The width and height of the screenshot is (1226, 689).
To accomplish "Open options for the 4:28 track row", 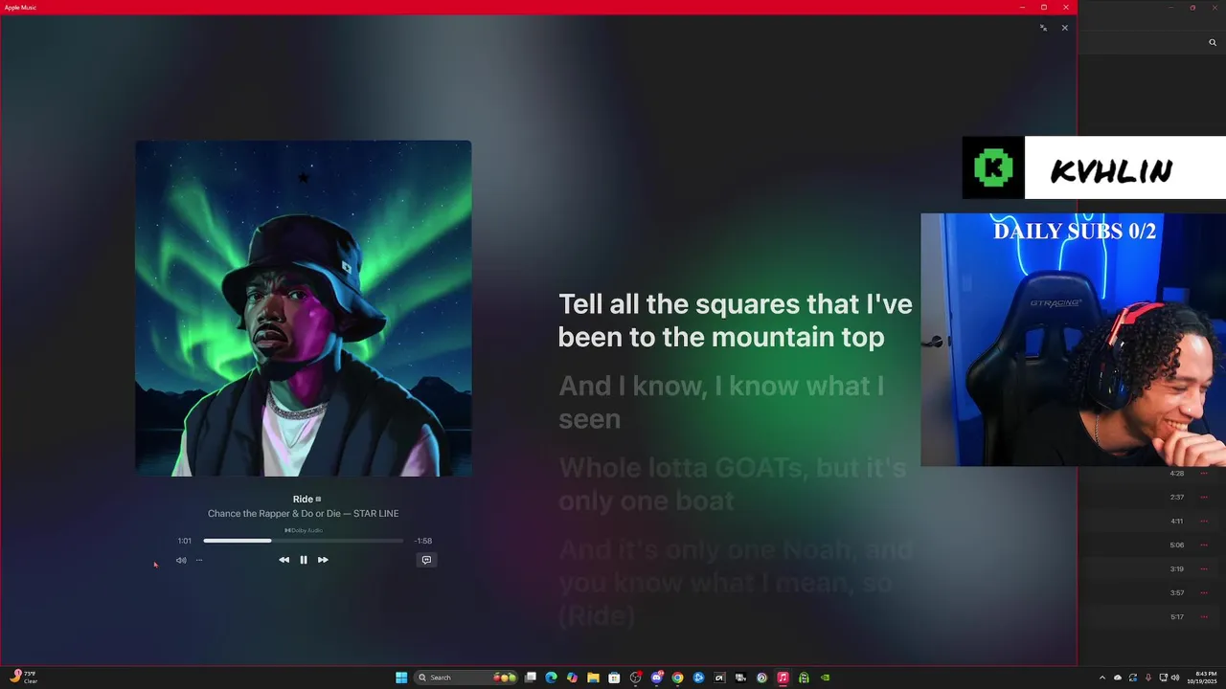I will click(1204, 474).
